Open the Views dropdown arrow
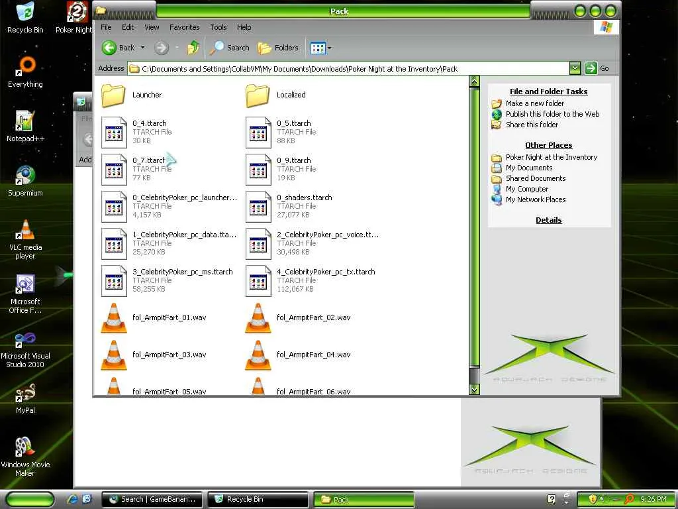This screenshot has height=509, width=678. click(x=330, y=48)
